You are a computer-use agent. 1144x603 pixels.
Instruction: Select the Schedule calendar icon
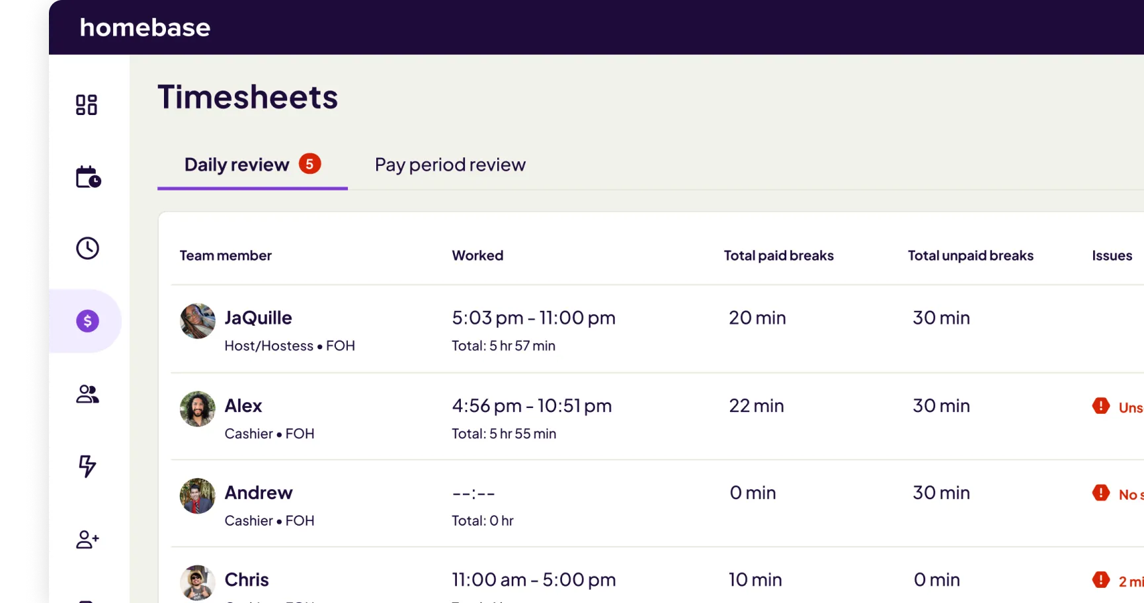click(x=87, y=177)
